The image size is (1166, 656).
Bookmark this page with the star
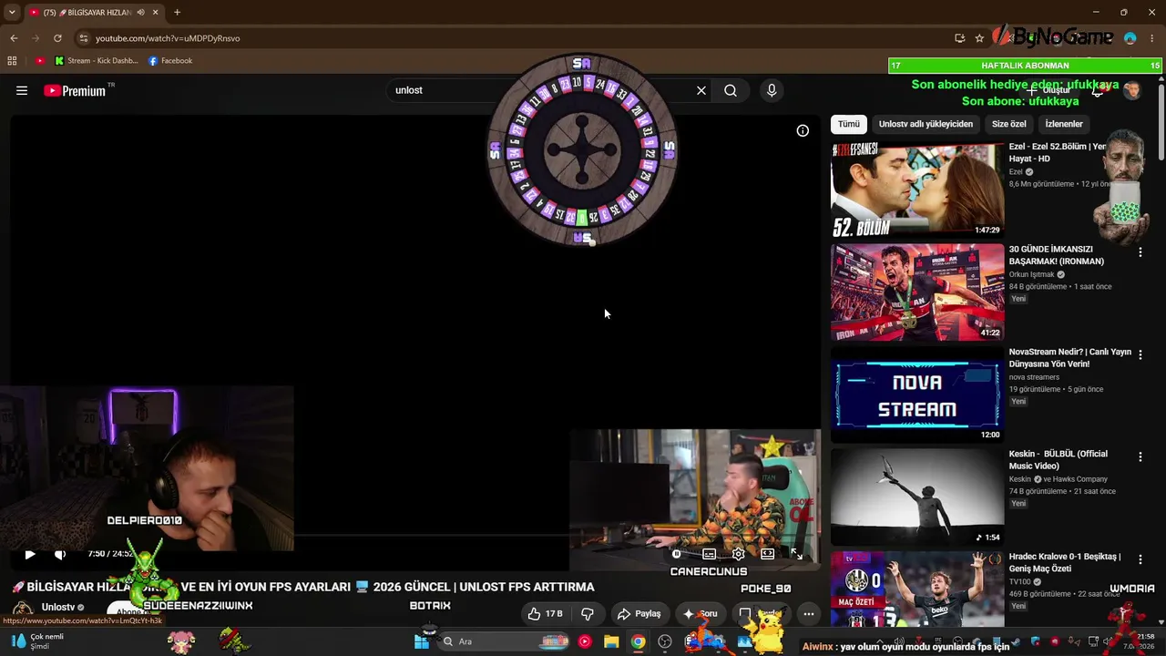click(x=979, y=38)
